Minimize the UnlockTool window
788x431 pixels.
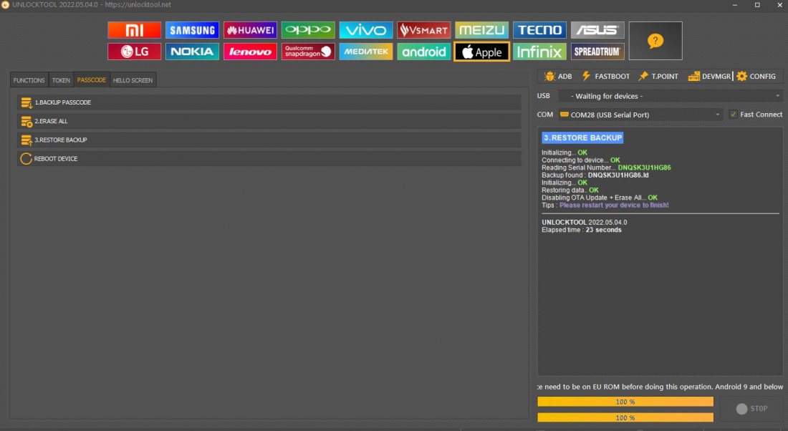[x=735, y=5]
